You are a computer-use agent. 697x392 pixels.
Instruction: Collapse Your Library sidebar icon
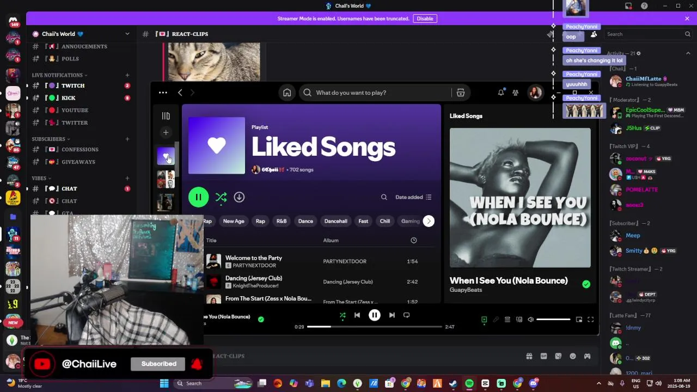click(166, 116)
